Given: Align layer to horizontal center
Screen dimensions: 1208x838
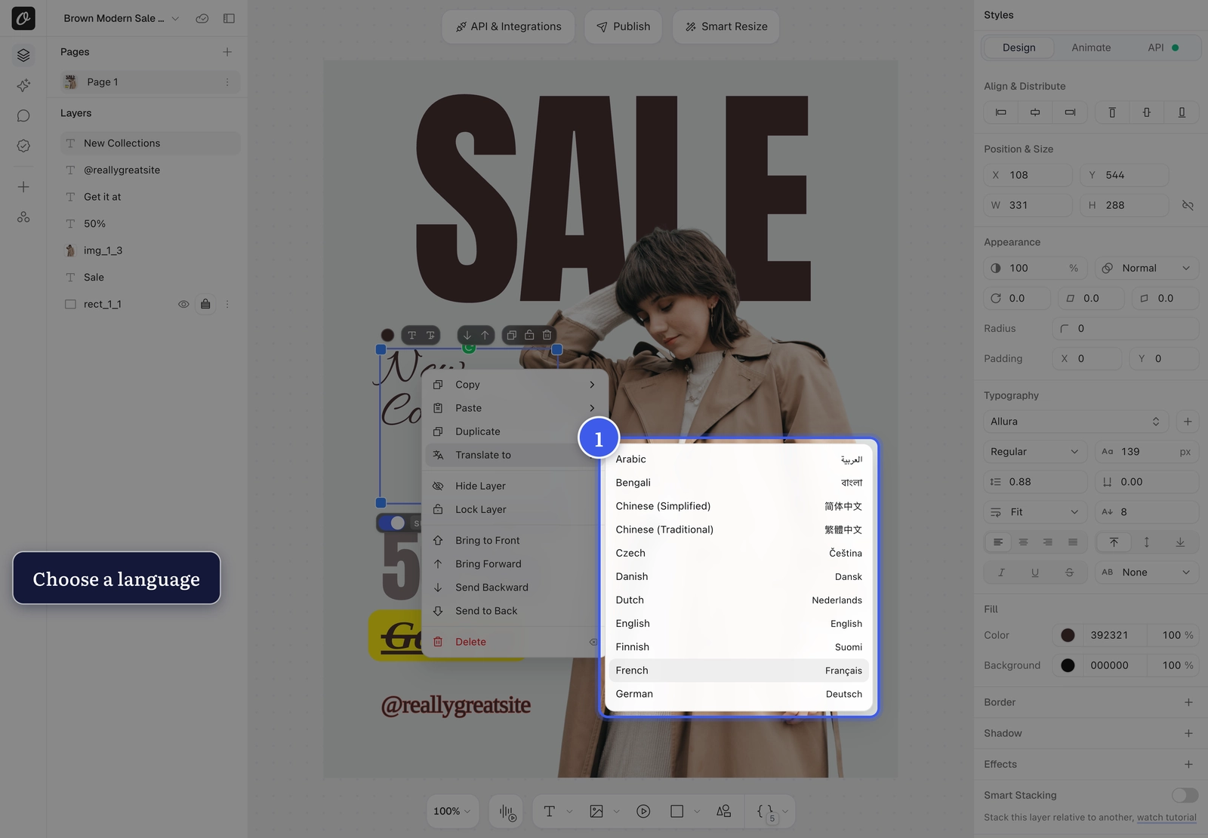Looking at the screenshot, I should click(1035, 112).
